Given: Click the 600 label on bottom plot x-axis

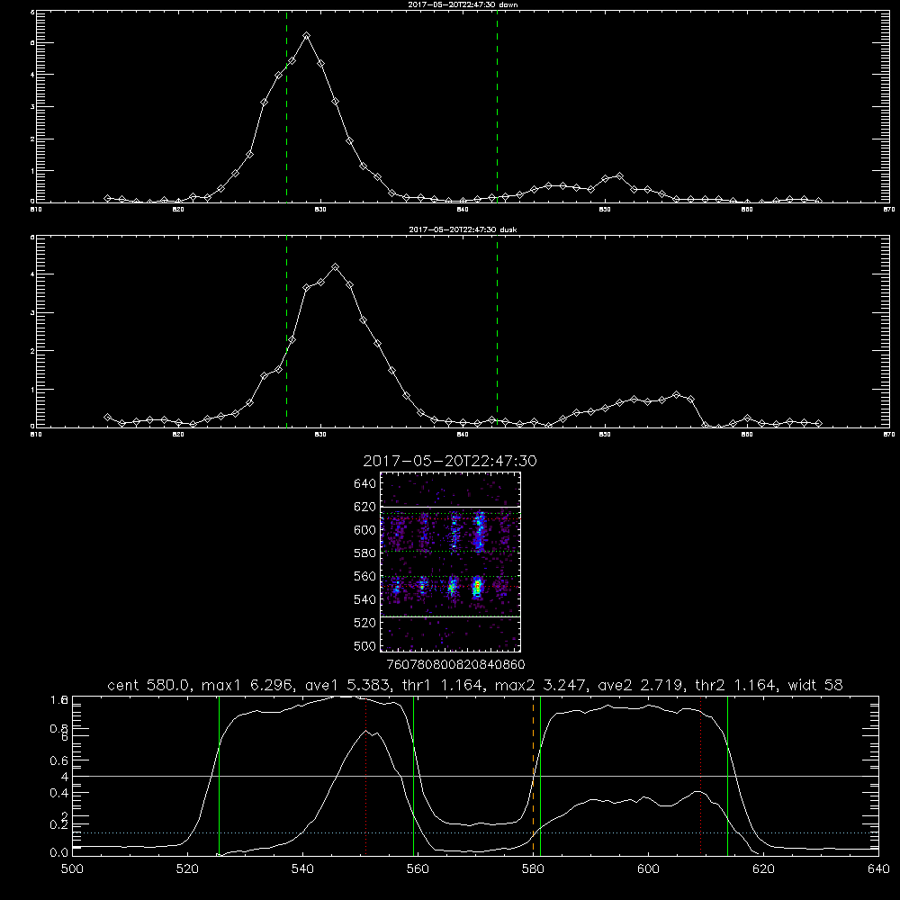Looking at the screenshot, I should pyautogui.click(x=648, y=869).
